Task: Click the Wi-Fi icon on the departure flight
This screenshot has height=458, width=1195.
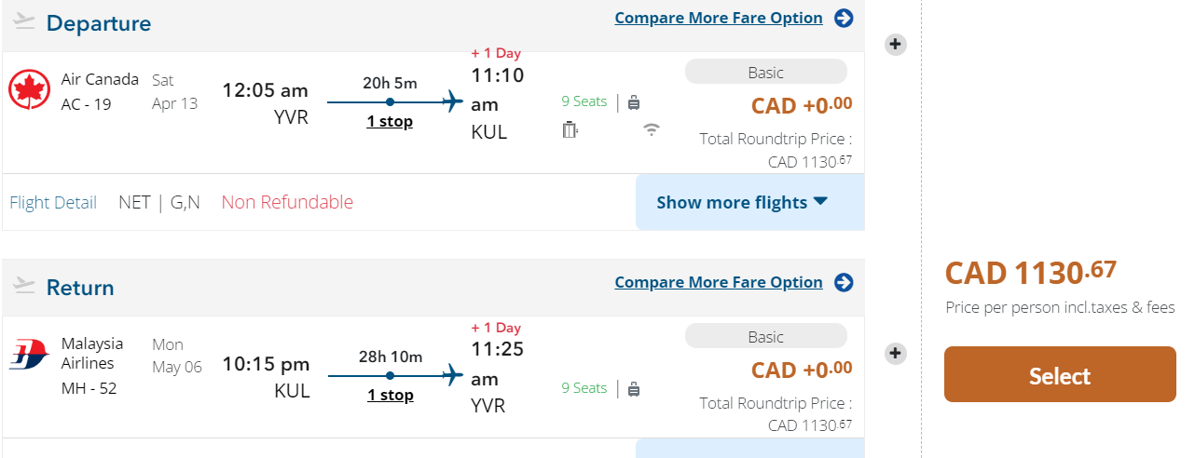Action: coord(652,129)
